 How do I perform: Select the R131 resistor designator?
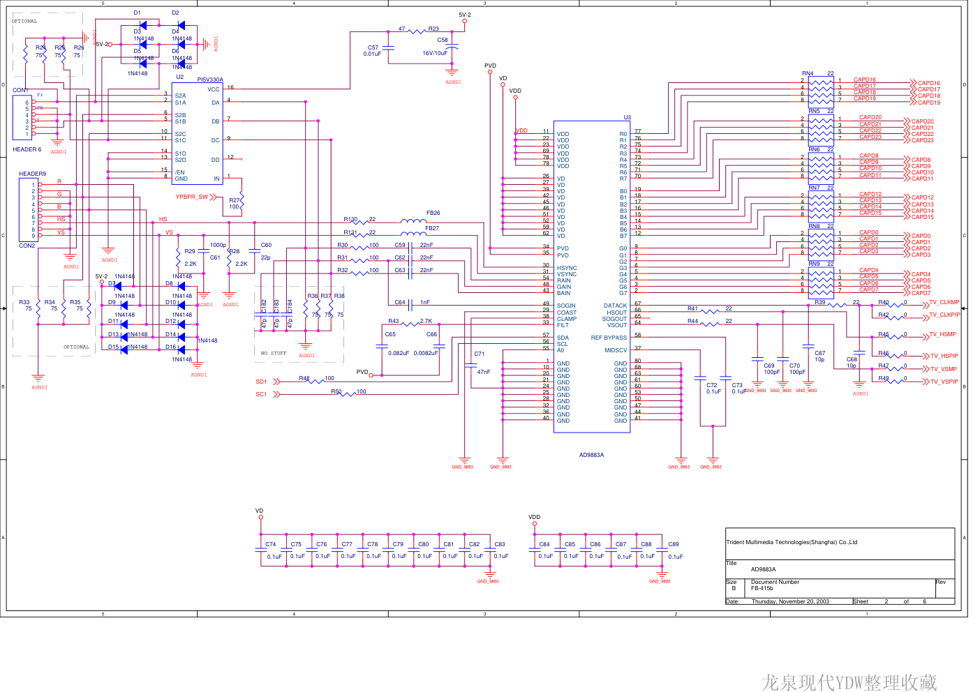pyautogui.click(x=350, y=232)
